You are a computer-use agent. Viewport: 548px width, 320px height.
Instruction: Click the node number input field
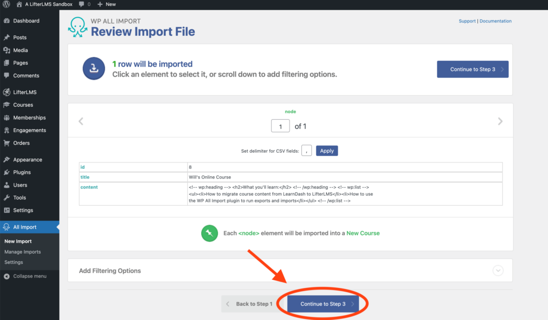280,126
